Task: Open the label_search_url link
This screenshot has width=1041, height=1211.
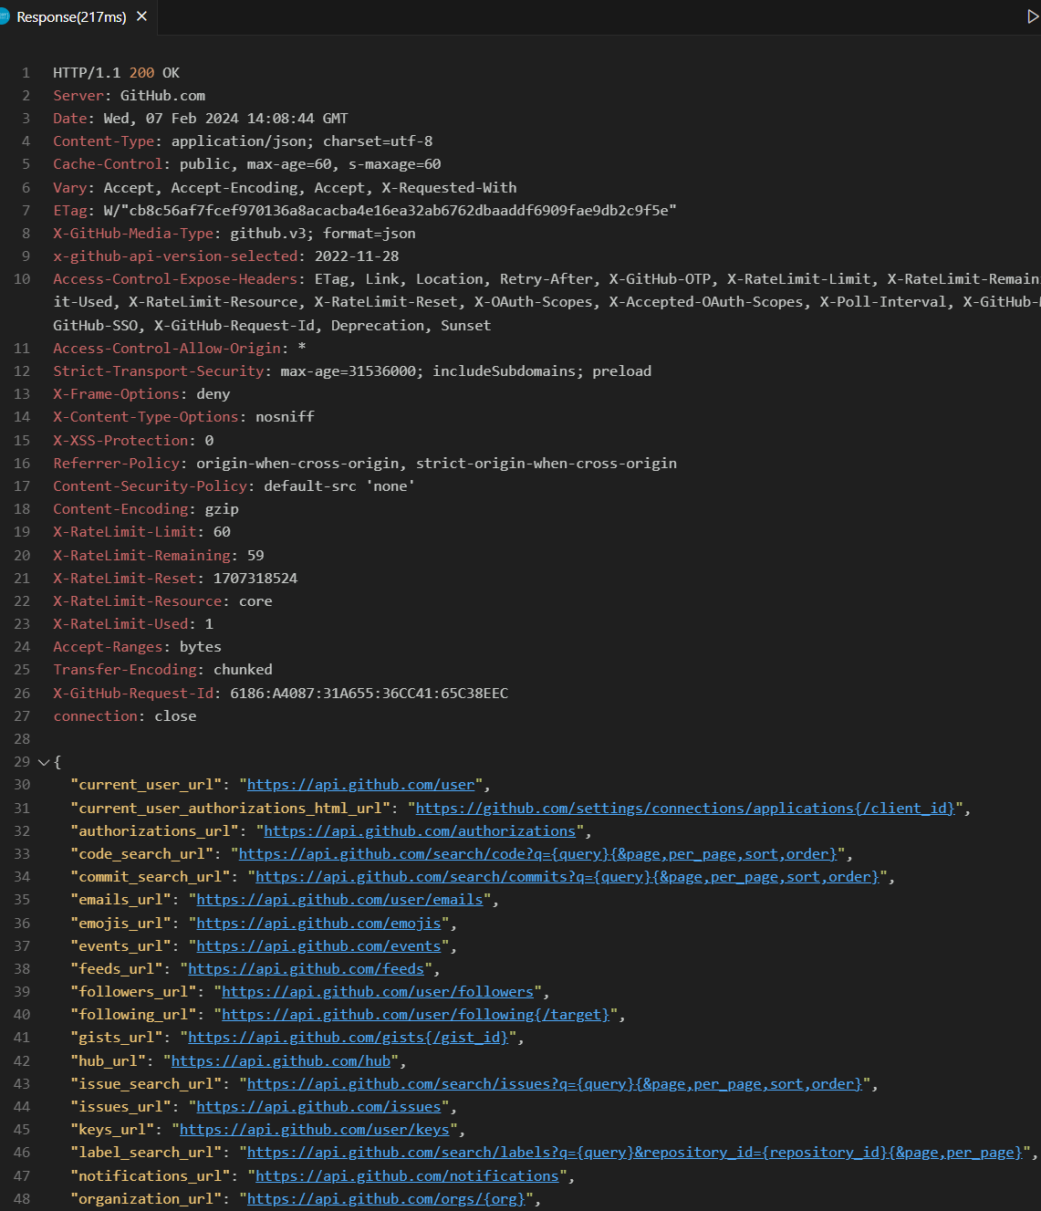Action: 635,1153
